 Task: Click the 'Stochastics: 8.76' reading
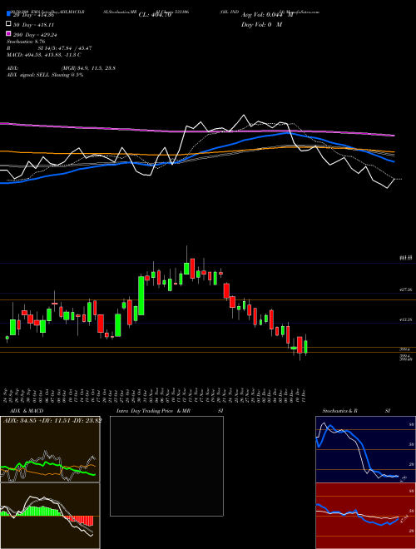(26, 42)
